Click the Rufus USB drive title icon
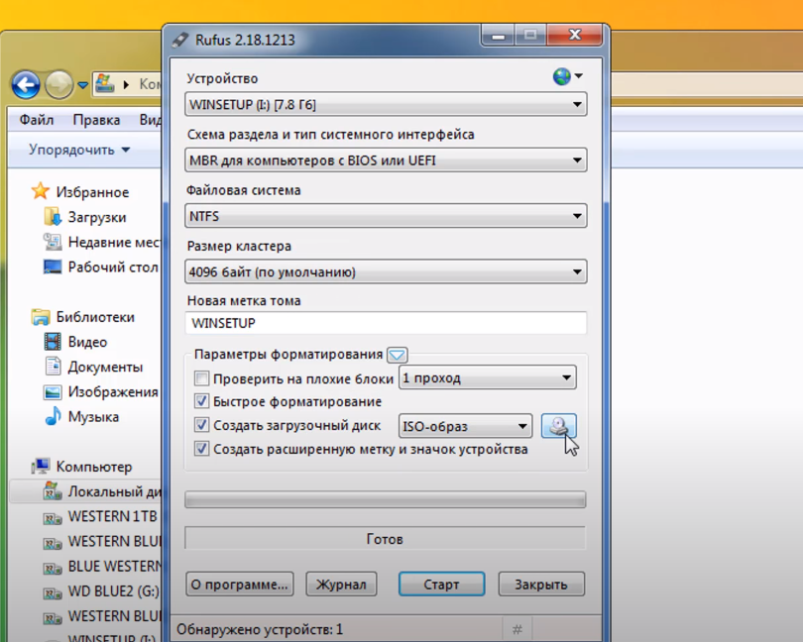The height and width of the screenshot is (642, 803). point(180,40)
